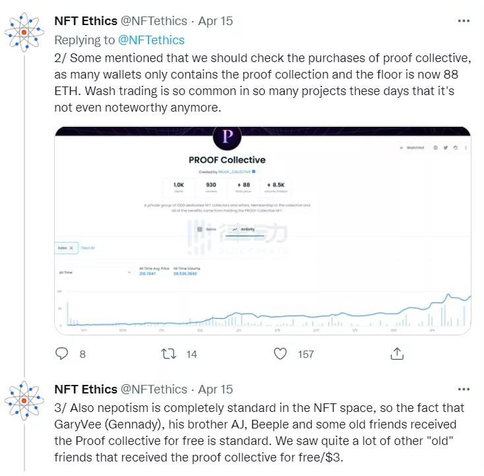Open the NFT Ethics avatar on third tweet
Screen dimensions: 484x476
click(x=24, y=401)
